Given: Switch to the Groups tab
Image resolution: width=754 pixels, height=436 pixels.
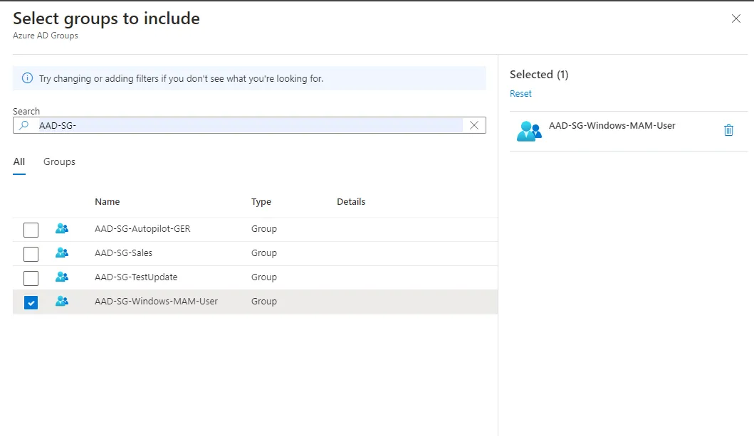Looking at the screenshot, I should pos(59,162).
